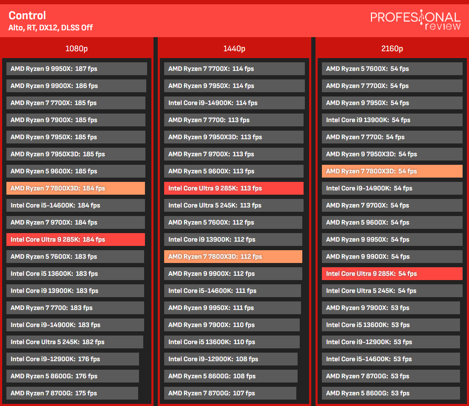Select the orange Ryzen 7 7800X3D 54 fps bar

(392, 171)
